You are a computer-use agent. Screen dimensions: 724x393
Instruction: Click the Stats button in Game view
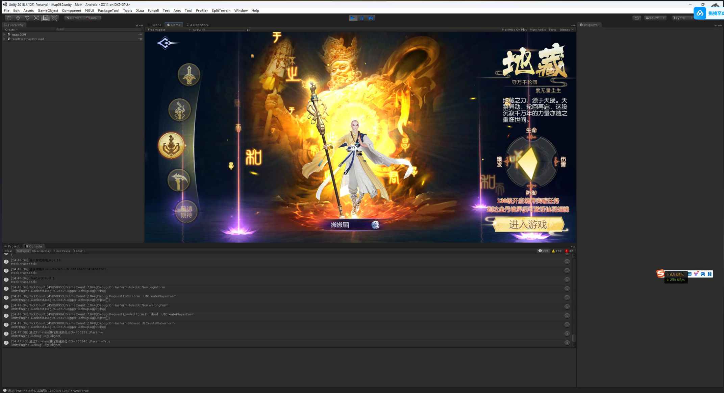click(552, 30)
